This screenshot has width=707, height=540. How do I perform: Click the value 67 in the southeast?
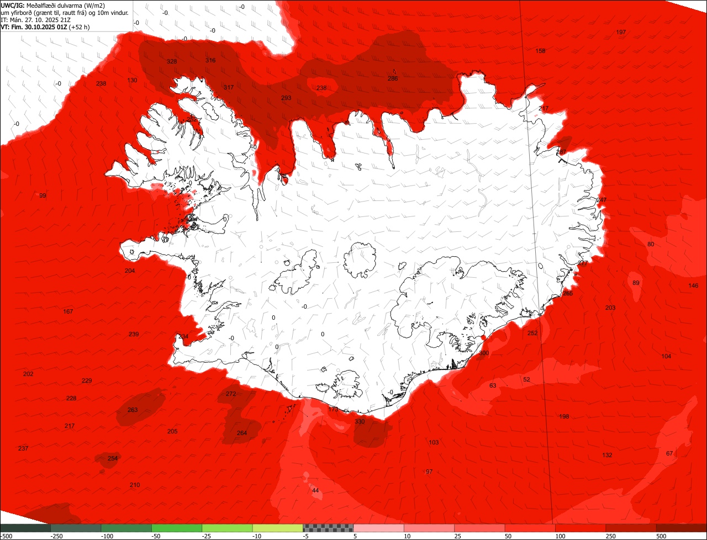coord(669,453)
